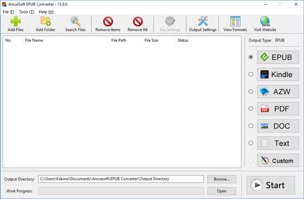Image resolution: width=304 pixels, height=199 pixels.
Task: Click Remove All in toolbar
Action: pyautogui.click(x=138, y=24)
